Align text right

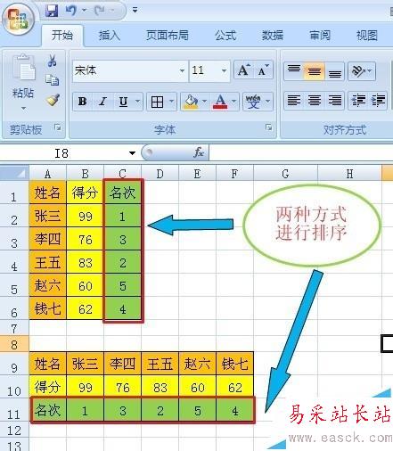[335, 101]
